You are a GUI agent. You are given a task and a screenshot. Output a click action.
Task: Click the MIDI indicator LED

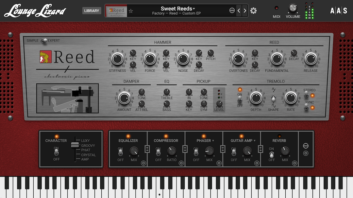click(x=277, y=8)
